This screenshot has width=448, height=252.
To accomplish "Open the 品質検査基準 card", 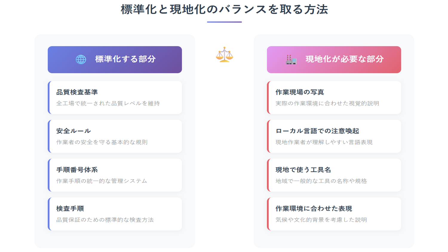I will pyautogui.click(x=115, y=98).
